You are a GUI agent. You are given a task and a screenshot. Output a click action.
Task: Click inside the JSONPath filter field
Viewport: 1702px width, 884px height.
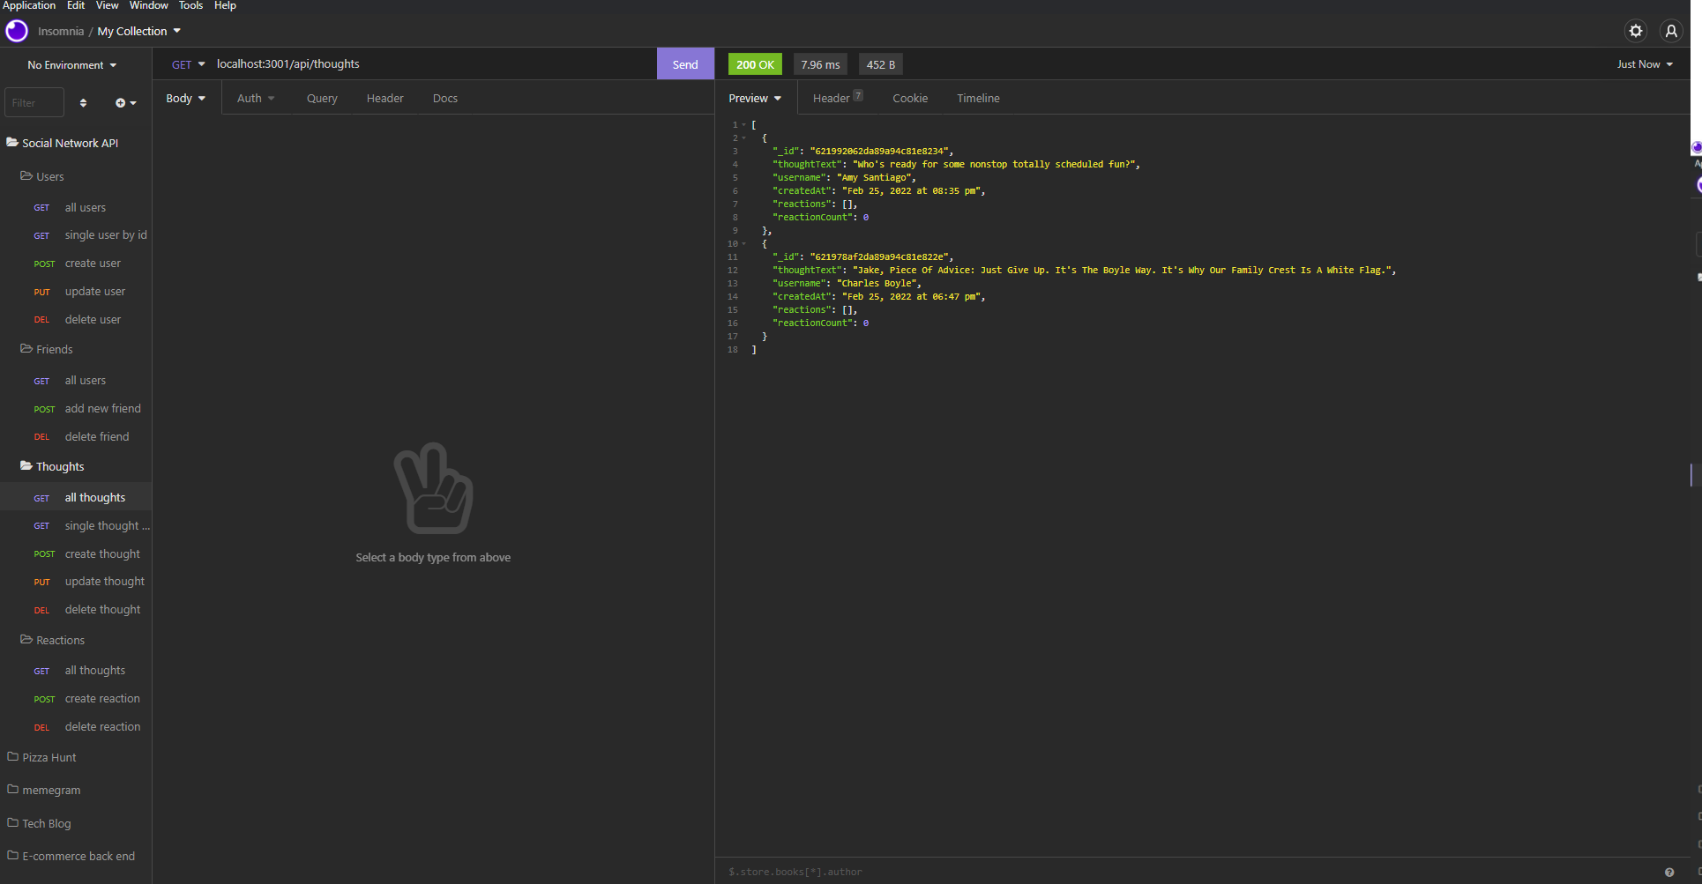point(882,871)
